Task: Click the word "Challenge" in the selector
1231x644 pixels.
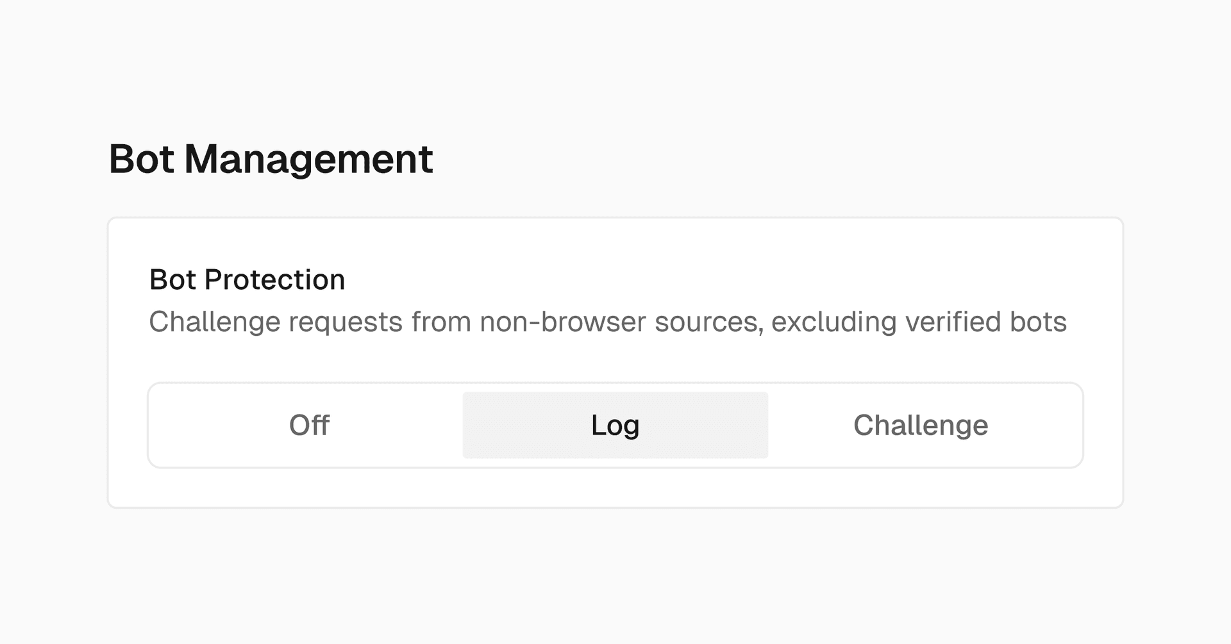Action: [921, 425]
